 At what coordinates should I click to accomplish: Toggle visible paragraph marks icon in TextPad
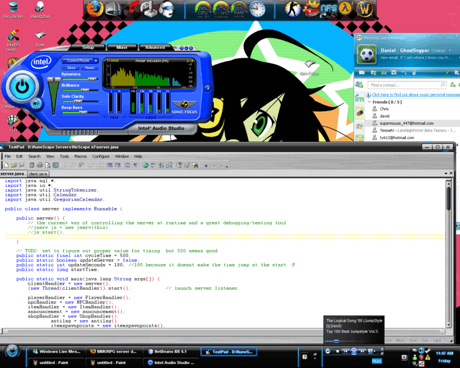click(x=136, y=165)
